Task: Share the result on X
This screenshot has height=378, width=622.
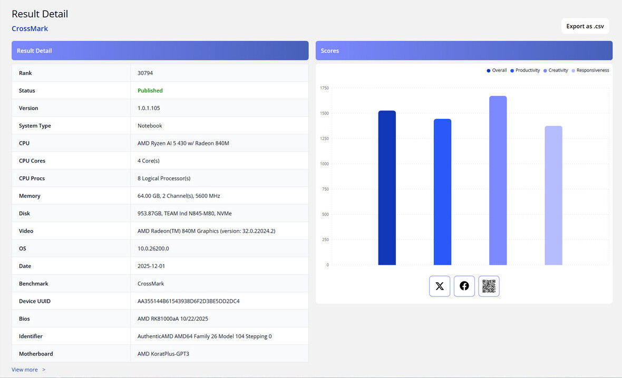Action: 440,286
